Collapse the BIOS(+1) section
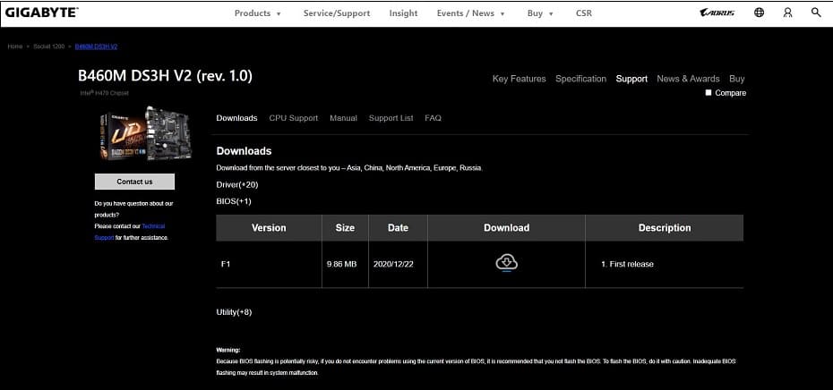The height and width of the screenshot is (390, 833). click(x=234, y=201)
